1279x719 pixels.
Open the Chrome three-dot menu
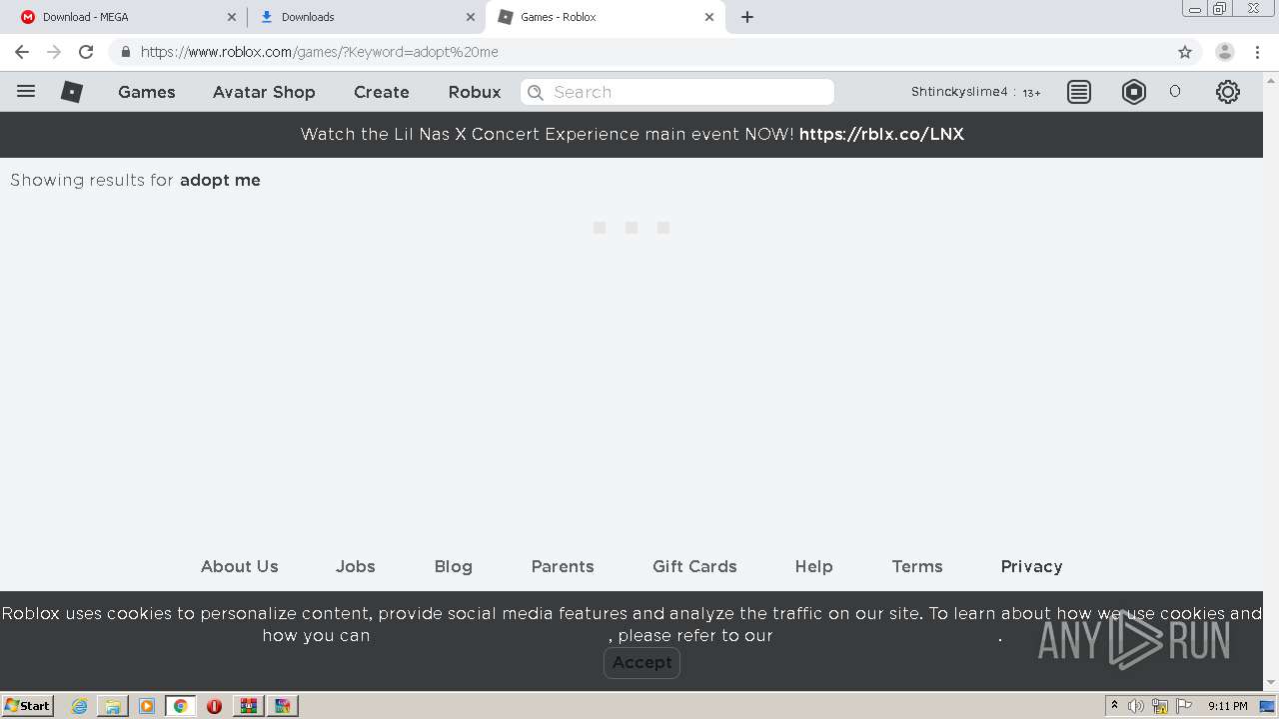tap(1257, 52)
